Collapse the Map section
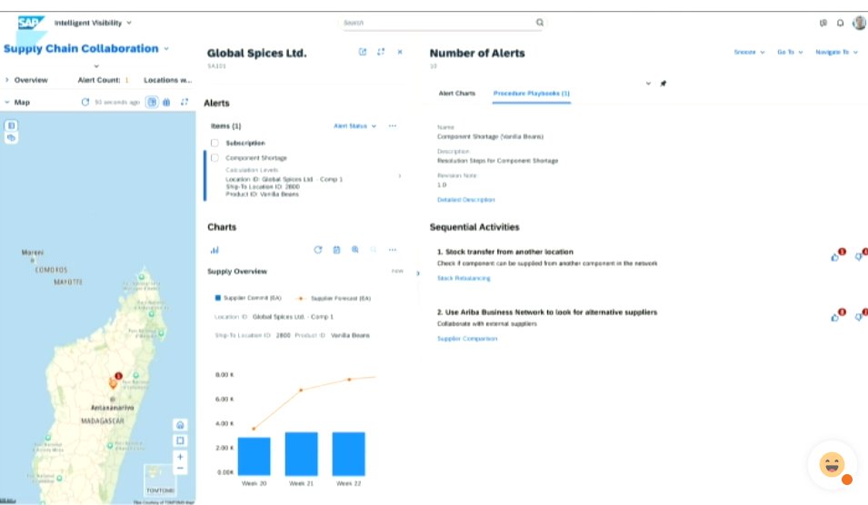868x505 pixels. tap(7, 103)
